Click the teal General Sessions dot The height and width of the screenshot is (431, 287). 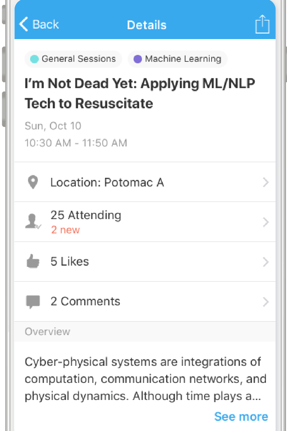34,59
